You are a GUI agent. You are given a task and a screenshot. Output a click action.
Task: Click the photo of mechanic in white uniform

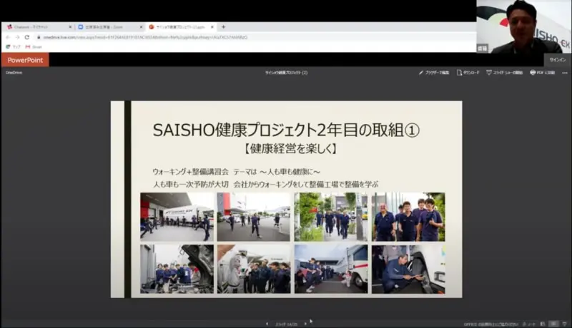coord(254,269)
